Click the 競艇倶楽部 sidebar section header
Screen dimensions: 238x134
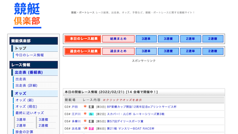coord(33,41)
